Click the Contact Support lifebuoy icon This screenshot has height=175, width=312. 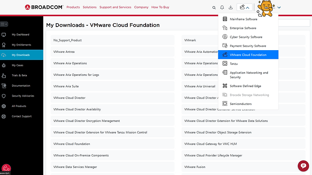point(4,117)
